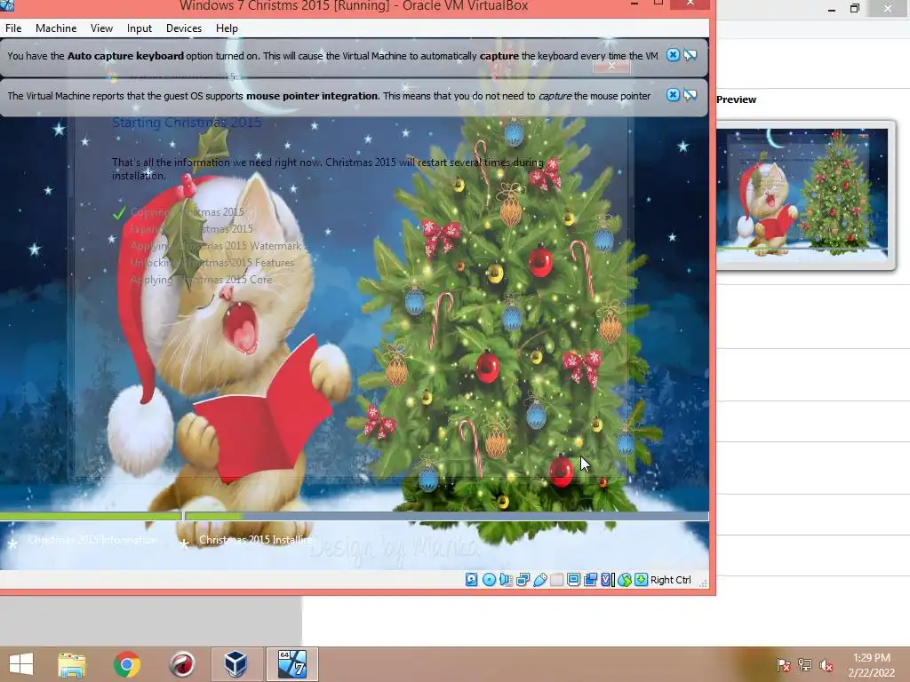Switch to the Windows 7 VM taskbar button

(x=291, y=664)
